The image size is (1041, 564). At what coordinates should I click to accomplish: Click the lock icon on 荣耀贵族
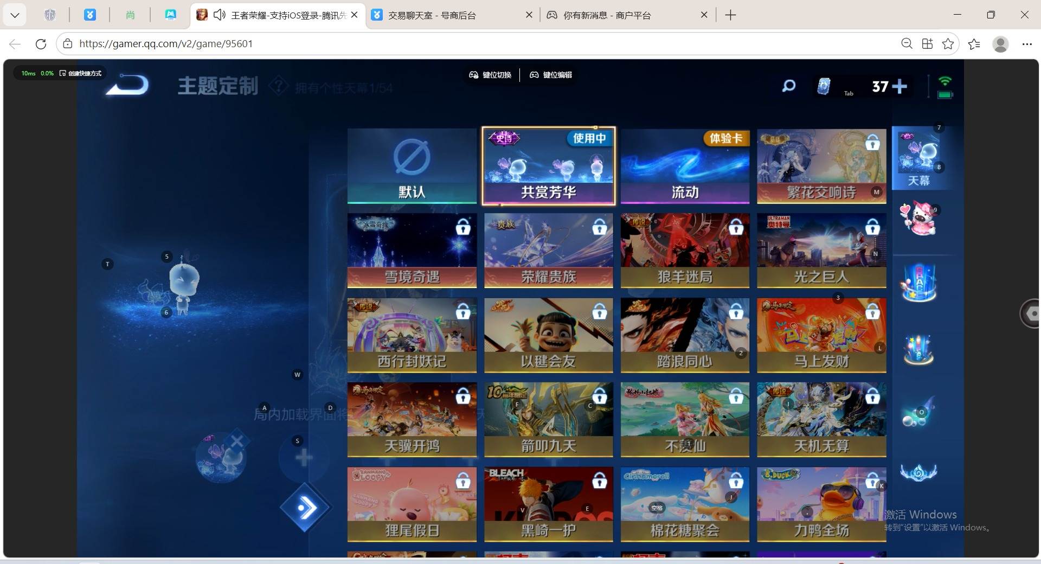(x=600, y=227)
